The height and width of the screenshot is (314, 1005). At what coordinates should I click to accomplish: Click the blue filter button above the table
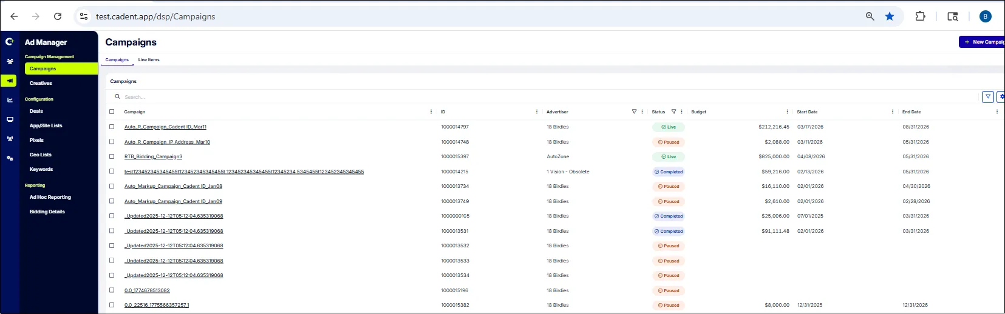point(988,97)
